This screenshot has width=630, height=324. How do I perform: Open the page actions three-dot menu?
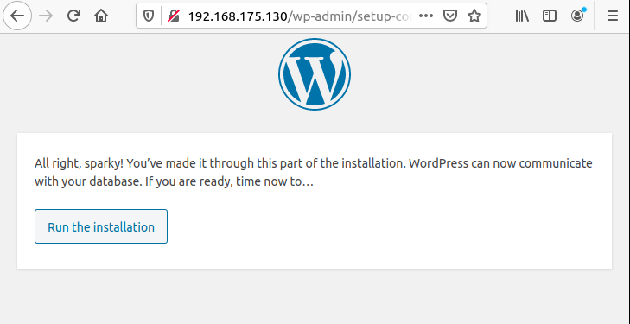[425, 16]
